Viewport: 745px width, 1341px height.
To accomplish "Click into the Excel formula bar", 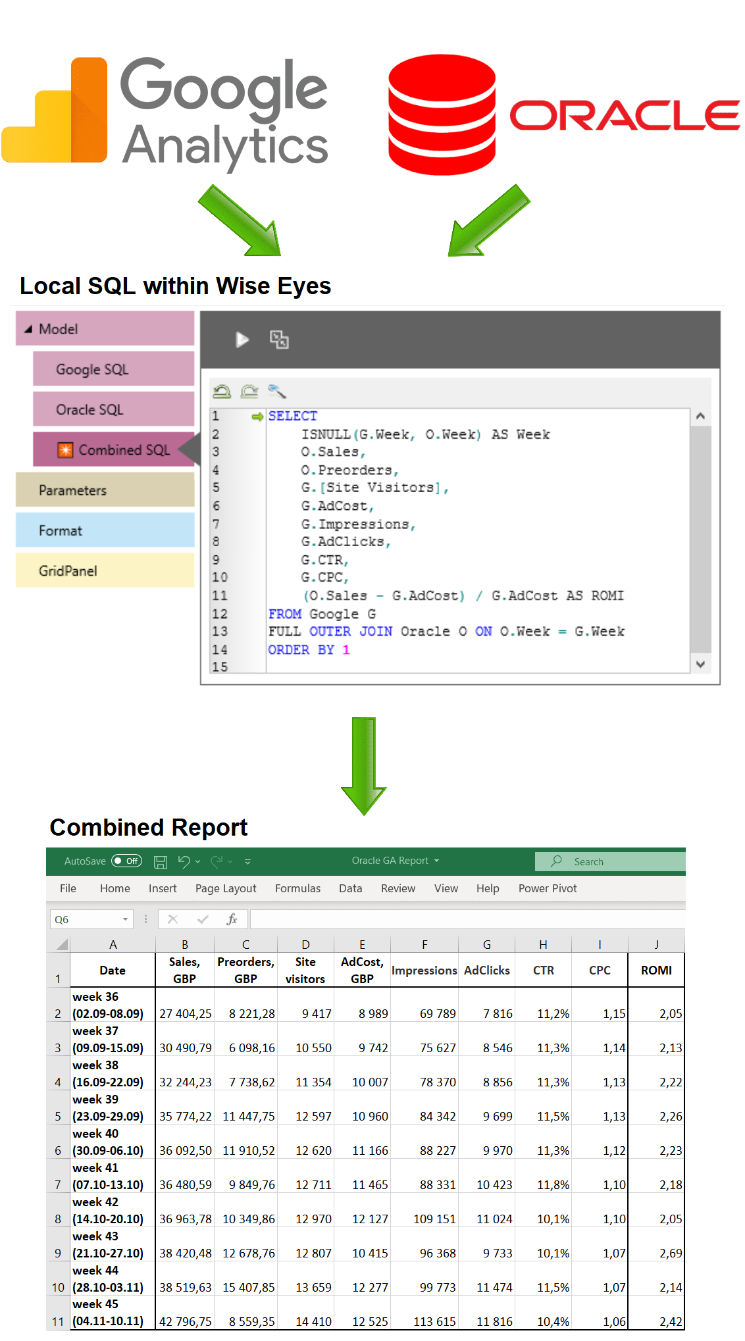I will (x=468, y=919).
